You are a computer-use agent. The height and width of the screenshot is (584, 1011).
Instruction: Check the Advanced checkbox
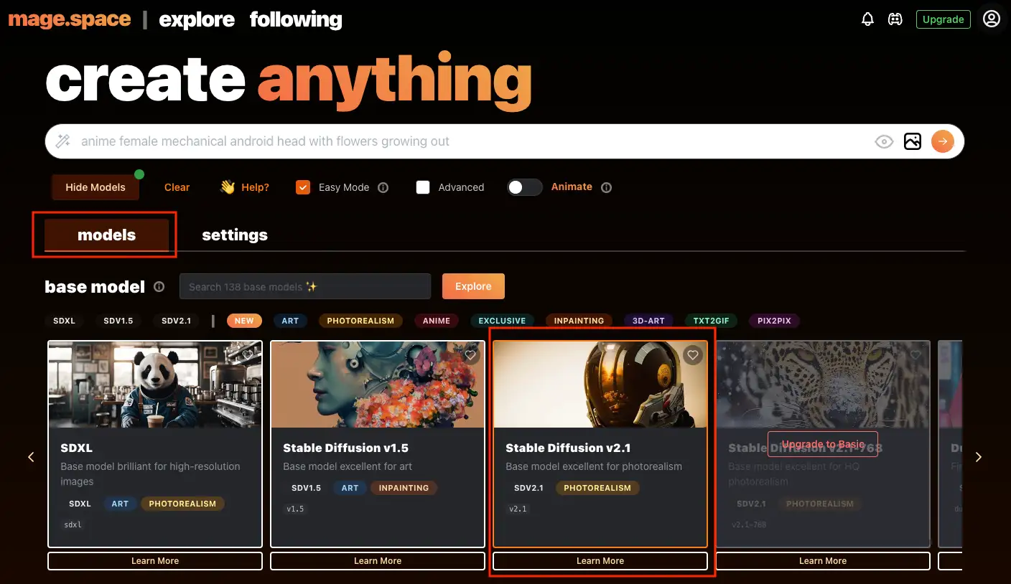coord(423,187)
